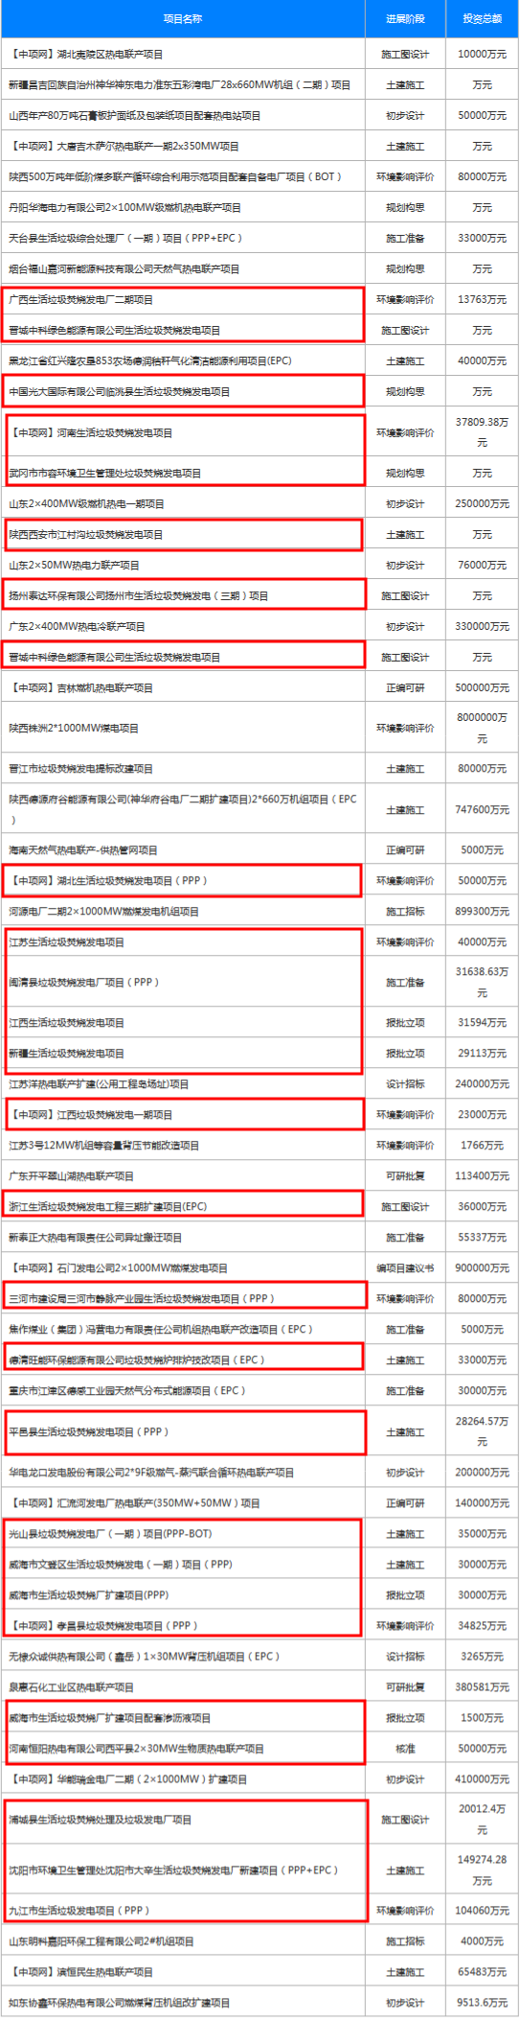Click the 65483万元 investment cell
This screenshot has width=520, height=2021.
pos(482,1972)
